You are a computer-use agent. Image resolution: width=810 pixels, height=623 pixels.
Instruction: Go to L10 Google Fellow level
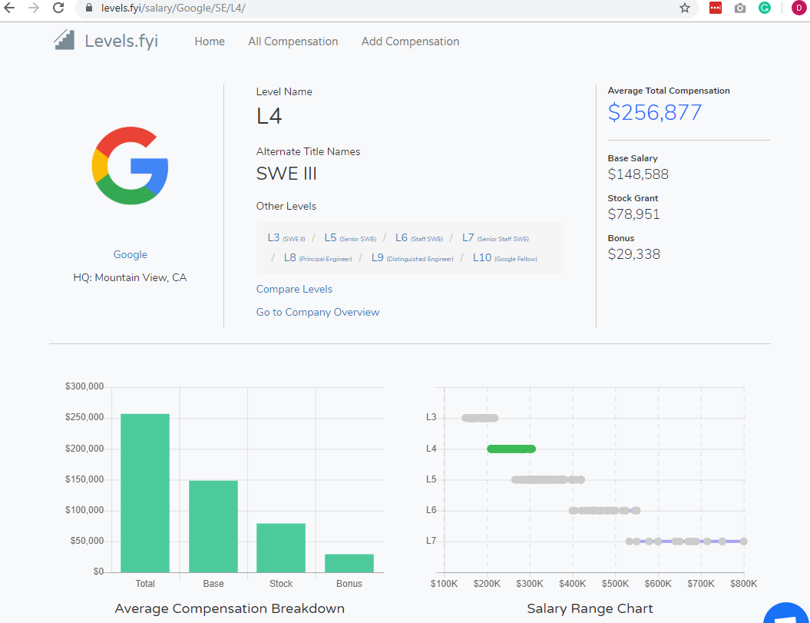click(x=504, y=257)
